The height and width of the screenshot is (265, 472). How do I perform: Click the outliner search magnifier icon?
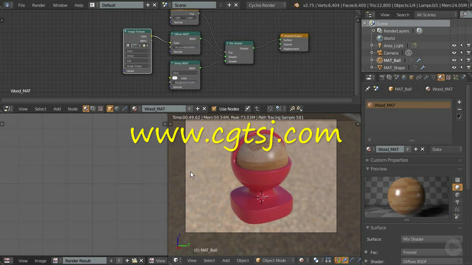tap(464, 15)
